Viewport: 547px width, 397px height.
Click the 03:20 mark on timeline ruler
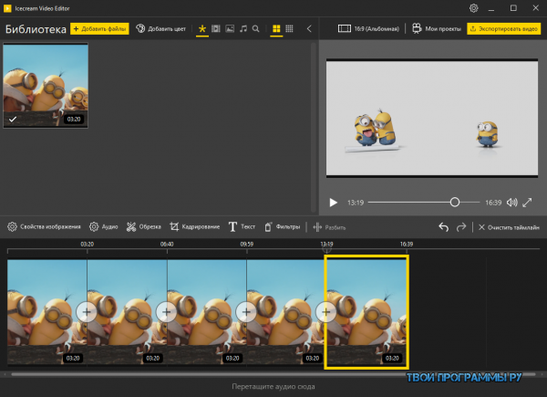87,244
